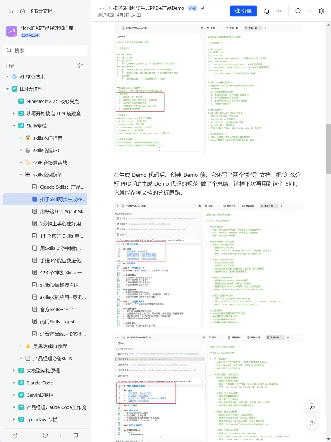Open openclaw 专栏 section
This screenshot has width=331, height=442.
[x=42, y=420]
